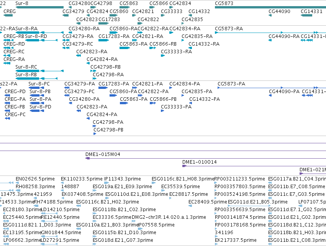Select EST ESG018d.E21_G07.3prime
Image resolution: width=326 pixels, height=246 pixels.
pyautogui.click(x=123, y=240)
